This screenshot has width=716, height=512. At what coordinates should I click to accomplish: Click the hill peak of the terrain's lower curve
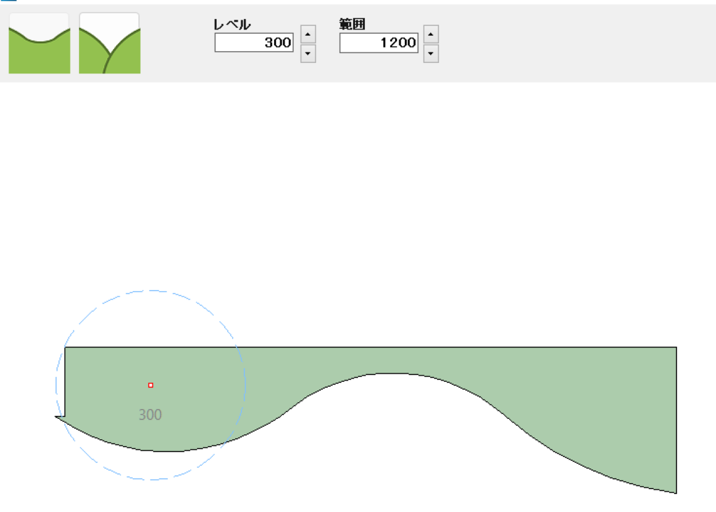click(388, 374)
